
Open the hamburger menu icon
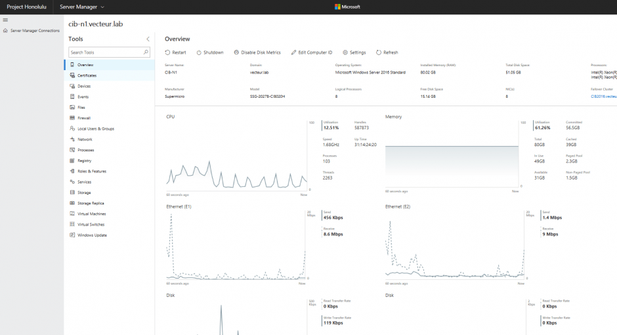click(5, 20)
